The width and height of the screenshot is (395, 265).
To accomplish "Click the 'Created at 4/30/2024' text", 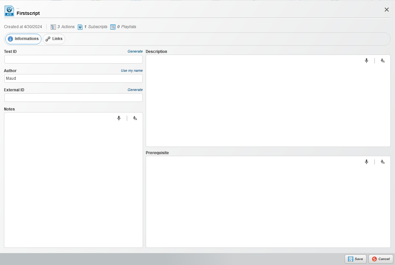I will pyautogui.click(x=23, y=27).
